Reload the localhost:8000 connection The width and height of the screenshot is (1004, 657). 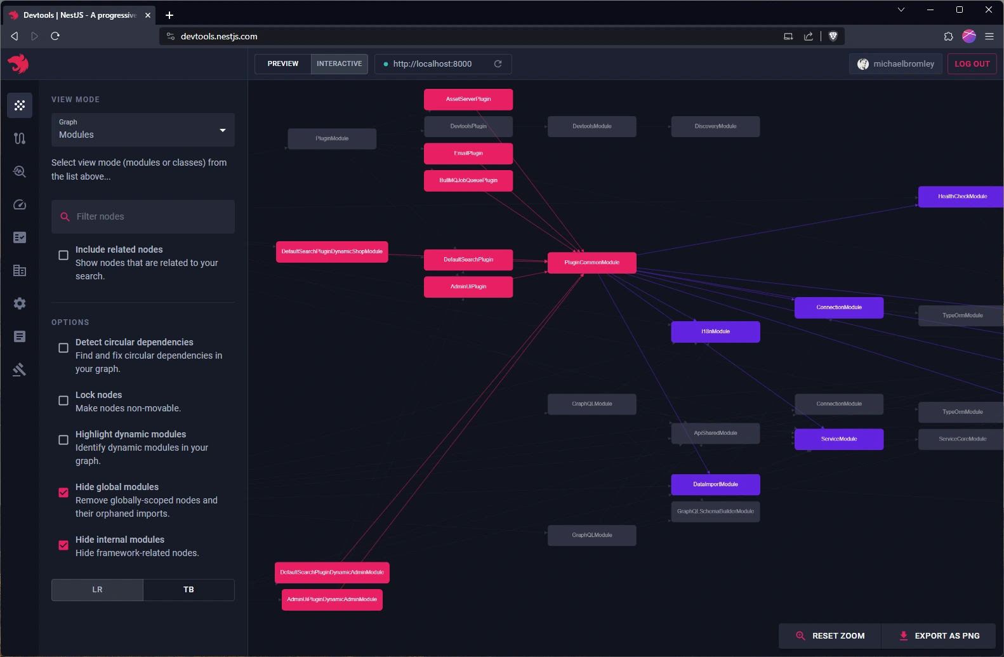click(x=498, y=64)
